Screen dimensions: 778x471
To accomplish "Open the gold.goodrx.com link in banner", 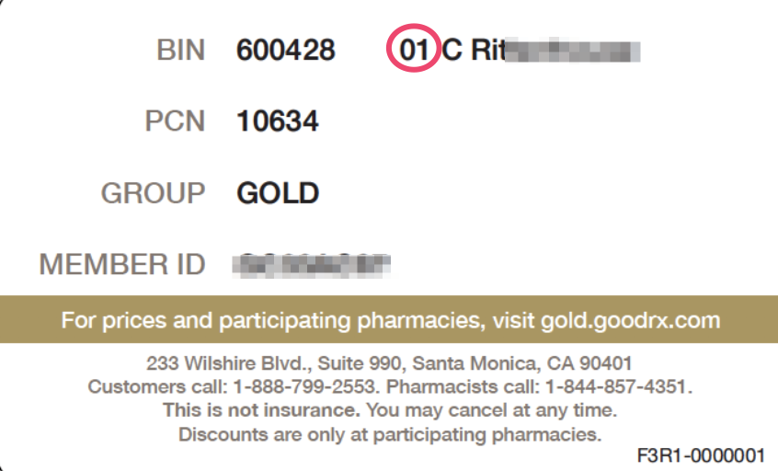I will coord(630,321).
